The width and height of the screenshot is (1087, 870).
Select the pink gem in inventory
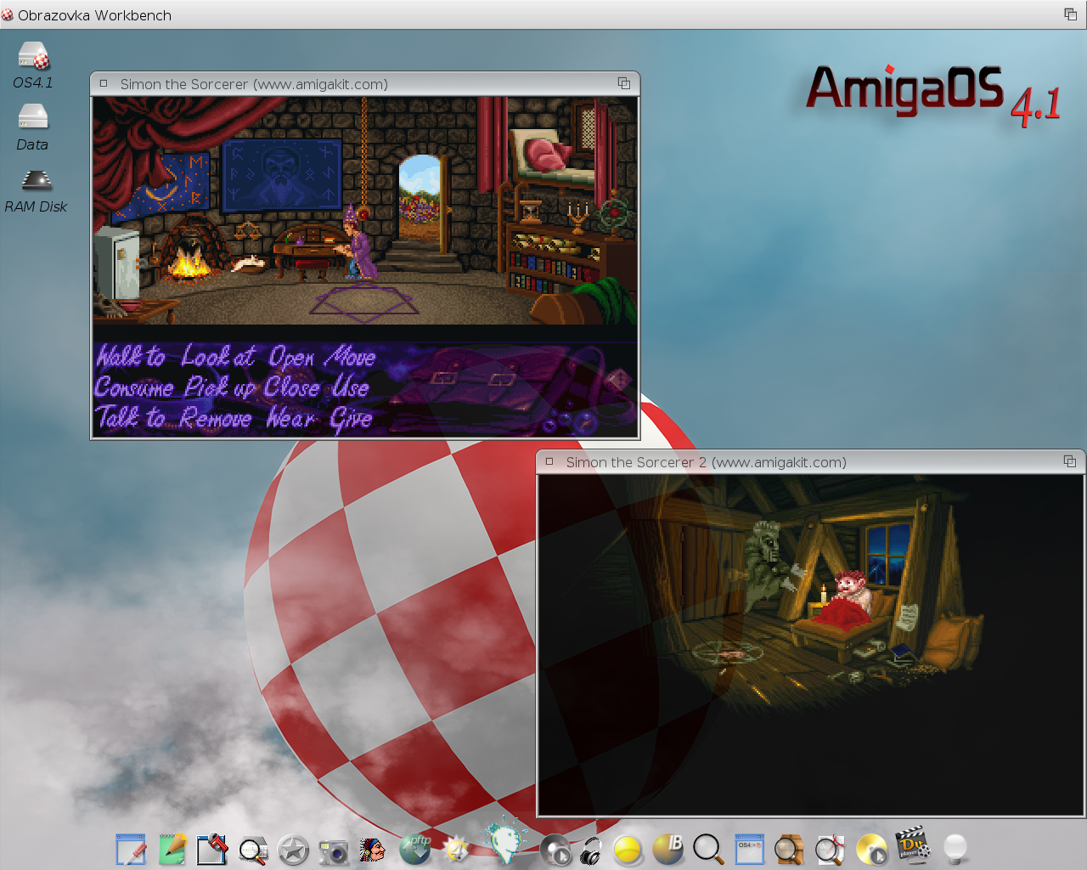coord(618,379)
